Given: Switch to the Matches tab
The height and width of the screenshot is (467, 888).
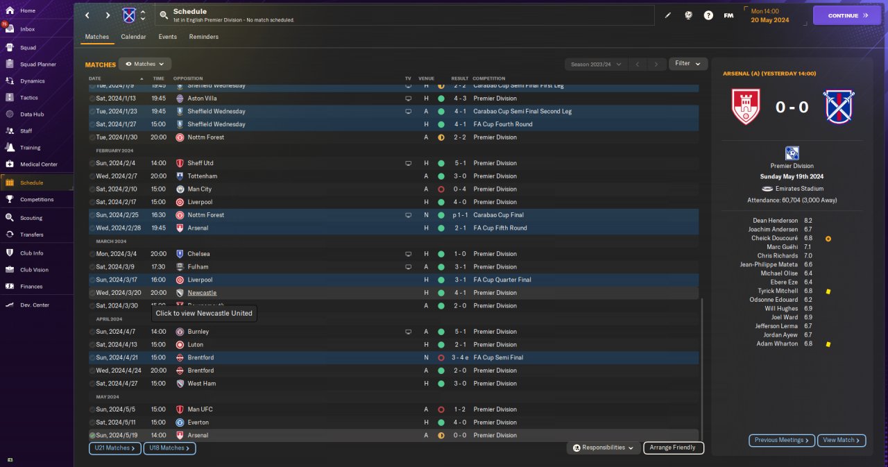Looking at the screenshot, I should tap(97, 37).
